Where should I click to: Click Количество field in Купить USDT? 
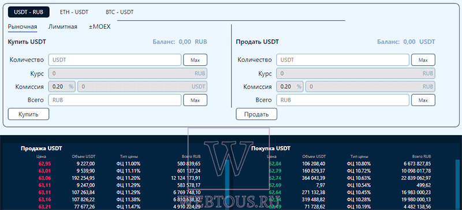[x=114, y=60]
